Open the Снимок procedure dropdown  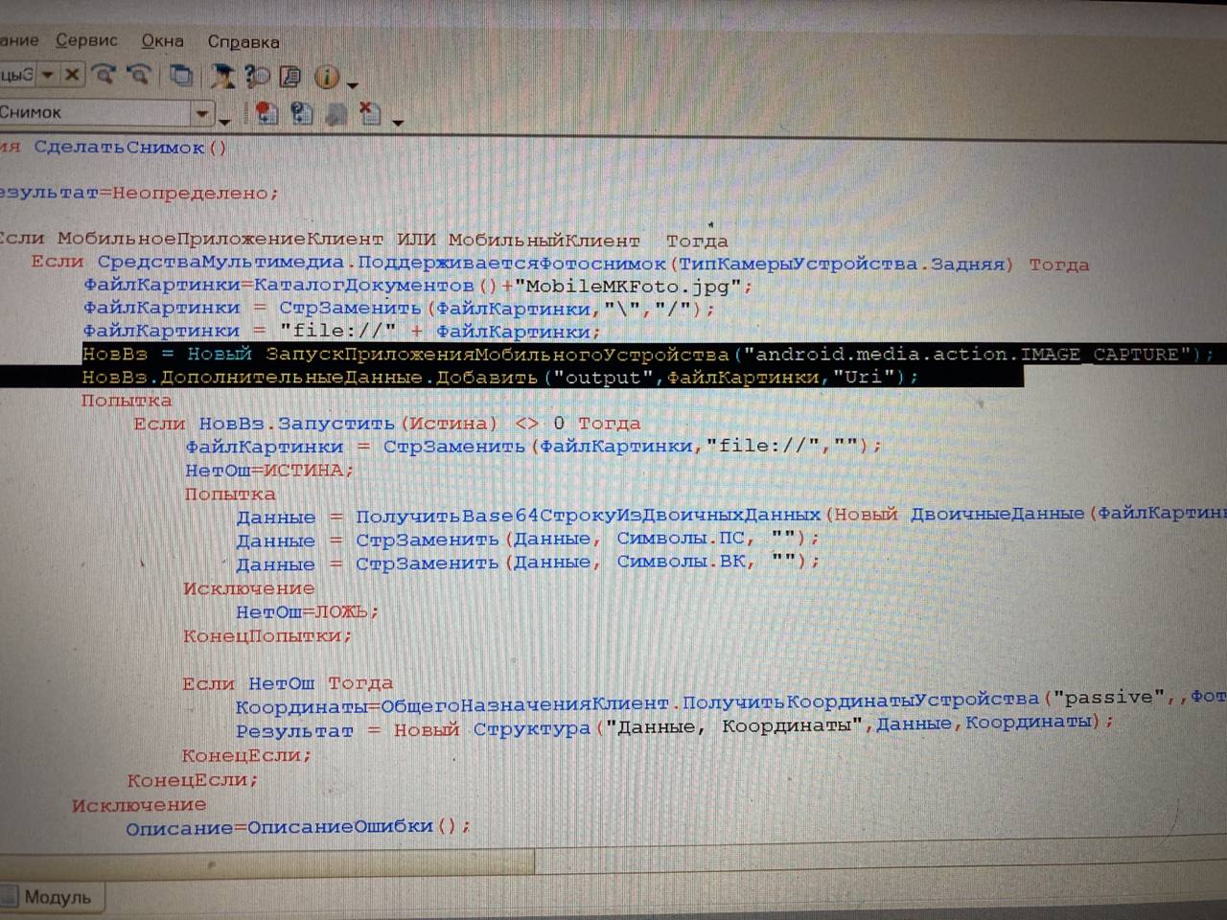[201, 114]
